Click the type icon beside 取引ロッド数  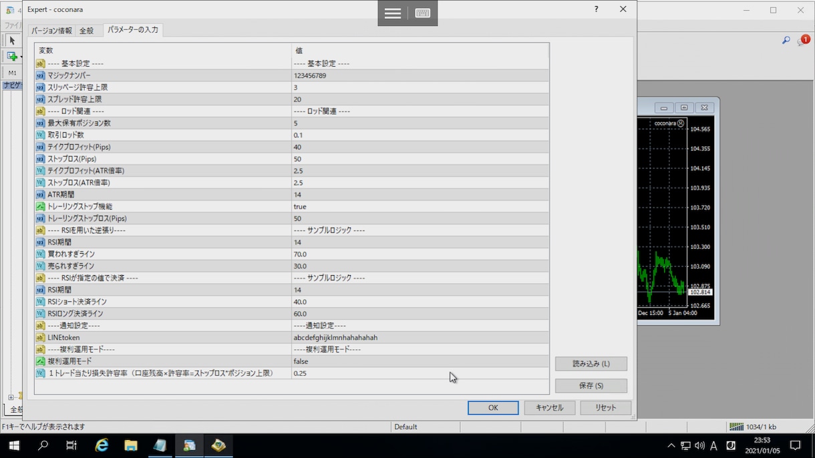point(40,135)
